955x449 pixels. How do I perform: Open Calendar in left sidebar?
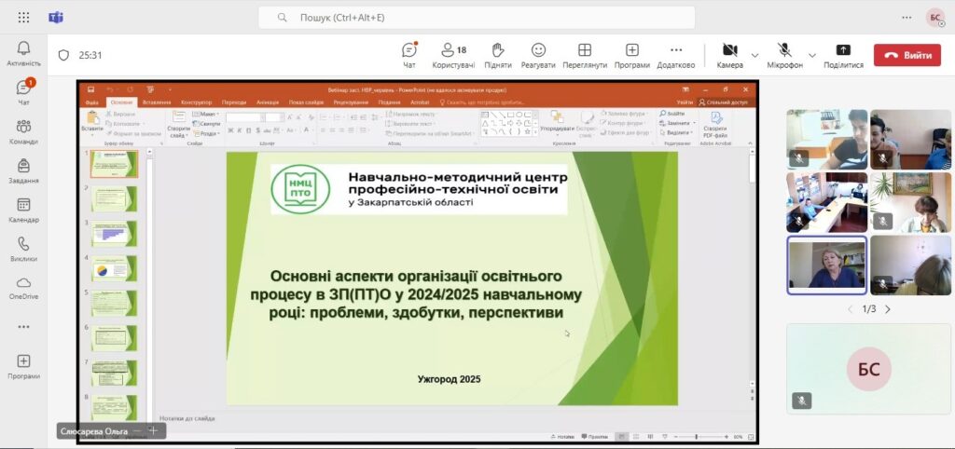coord(23,210)
